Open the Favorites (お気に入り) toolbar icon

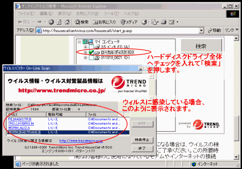[104, 22]
